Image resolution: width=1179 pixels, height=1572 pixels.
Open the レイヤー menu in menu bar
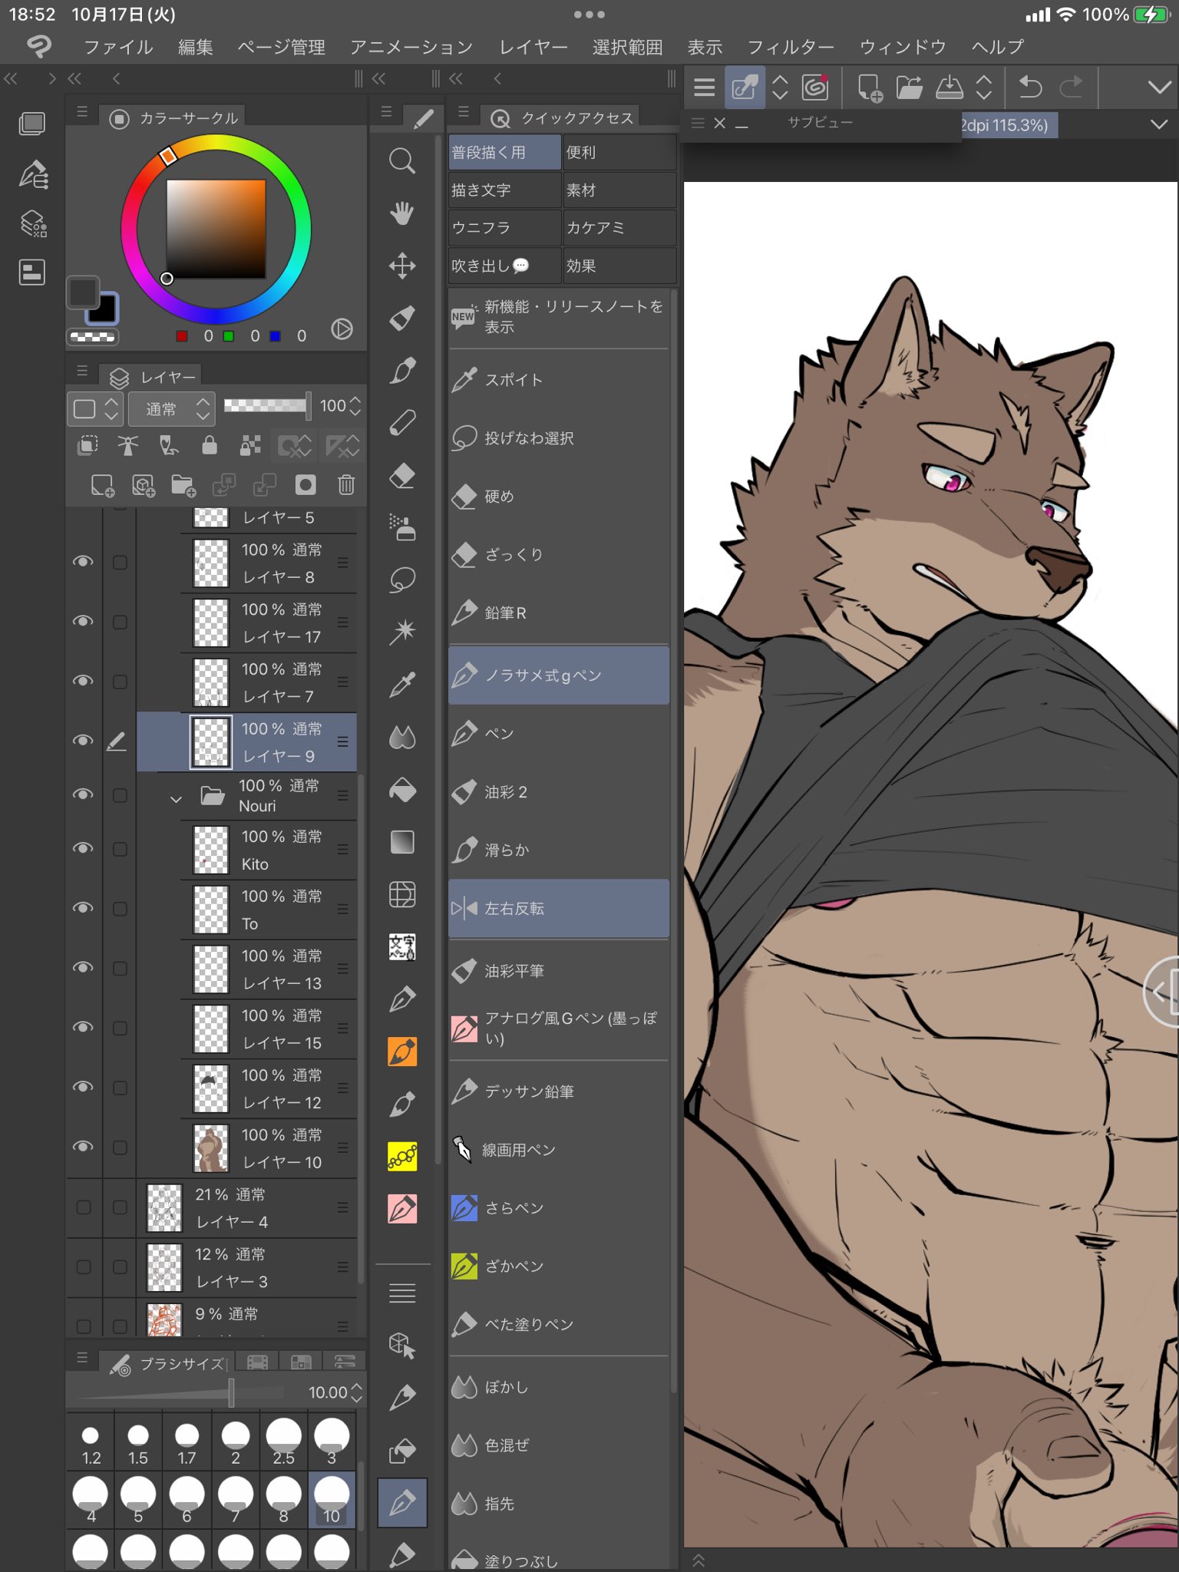tap(533, 48)
